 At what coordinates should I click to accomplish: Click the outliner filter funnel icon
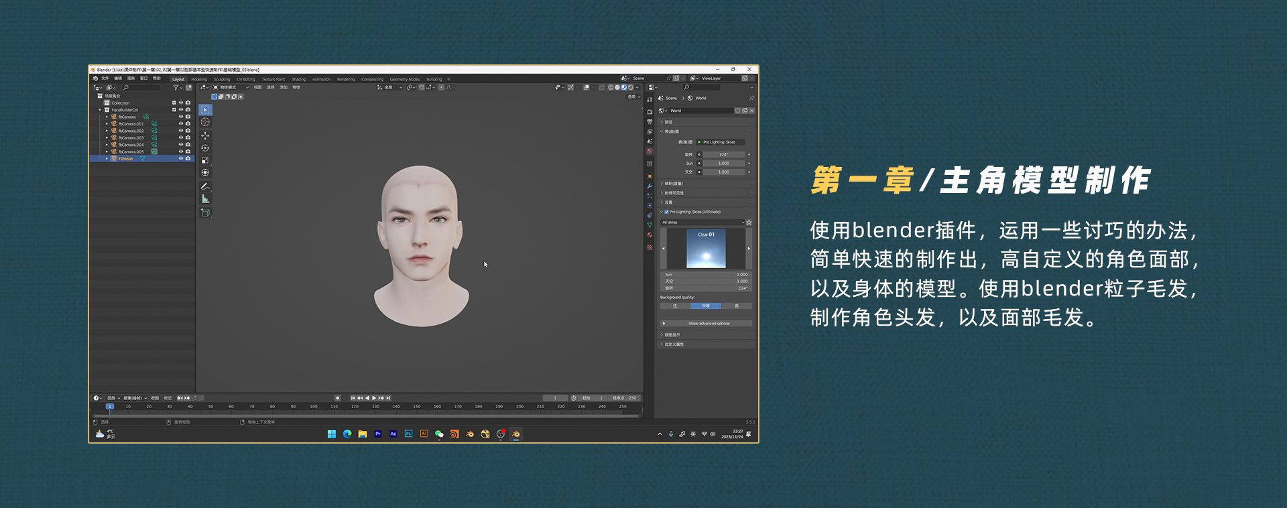pyautogui.click(x=176, y=87)
